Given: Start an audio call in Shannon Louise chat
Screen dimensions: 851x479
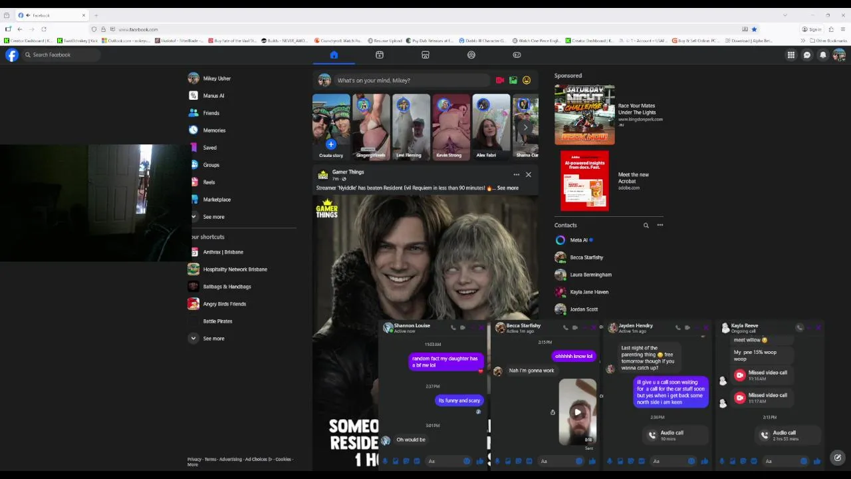Looking at the screenshot, I should coord(453,327).
